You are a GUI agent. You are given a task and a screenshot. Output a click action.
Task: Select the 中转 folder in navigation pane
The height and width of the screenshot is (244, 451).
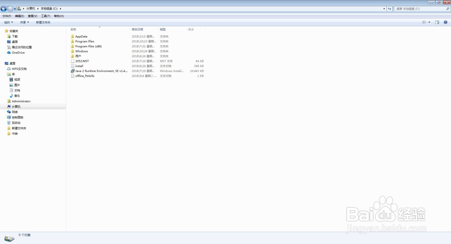12,134
